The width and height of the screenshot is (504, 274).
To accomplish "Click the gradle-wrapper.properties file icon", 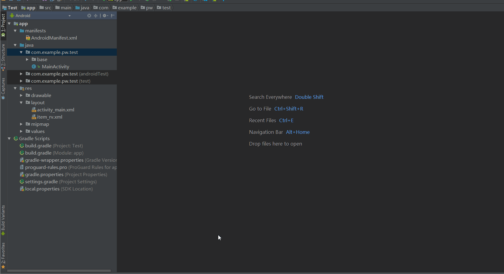I will (x=22, y=160).
